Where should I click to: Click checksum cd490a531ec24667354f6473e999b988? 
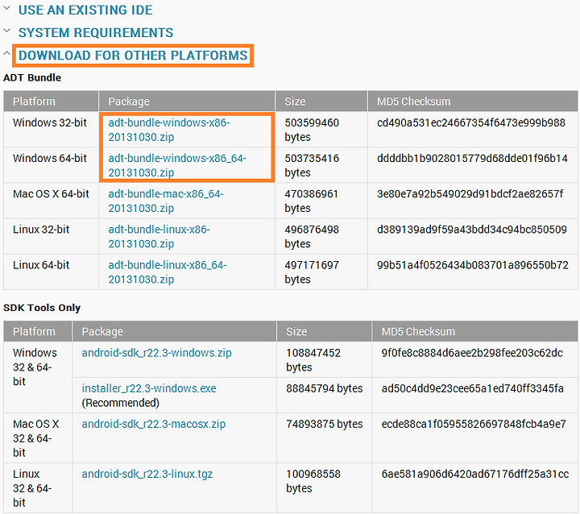pyautogui.click(x=471, y=122)
